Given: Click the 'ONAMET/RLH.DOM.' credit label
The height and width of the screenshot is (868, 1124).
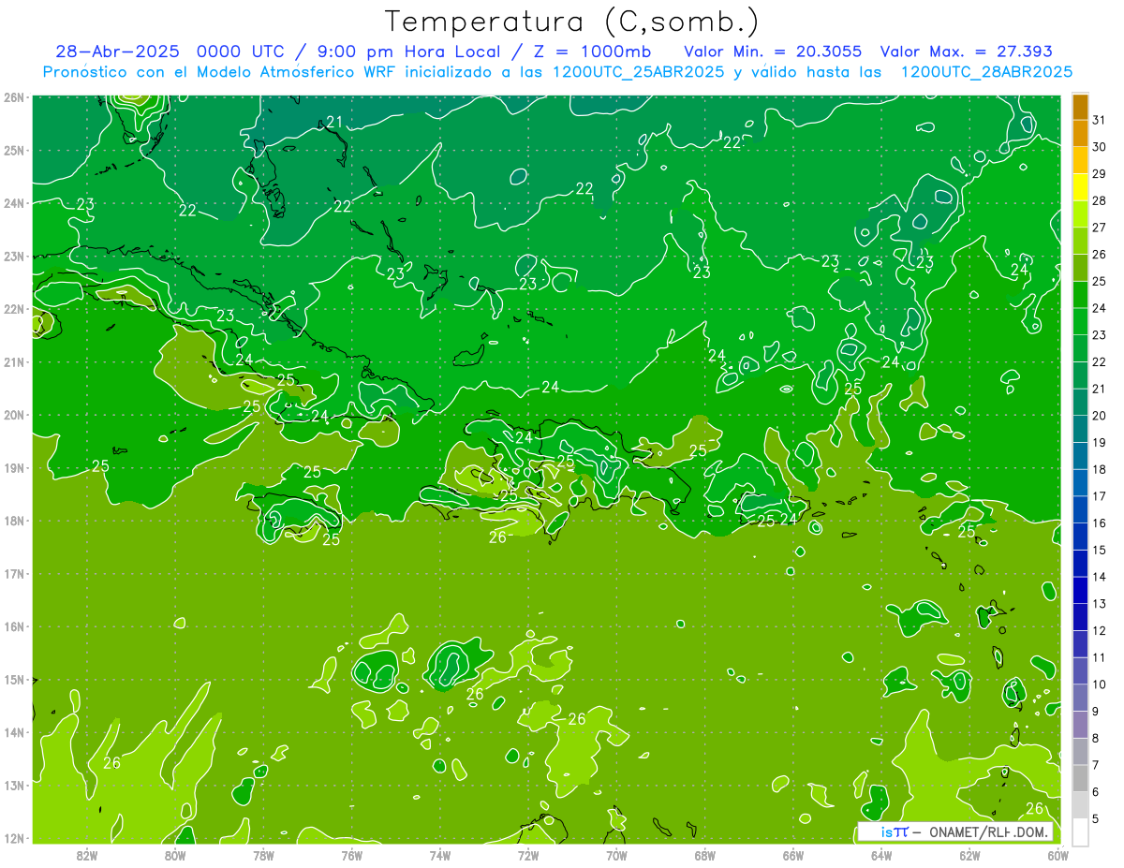Looking at the screenshot, I should coord(988,831).
